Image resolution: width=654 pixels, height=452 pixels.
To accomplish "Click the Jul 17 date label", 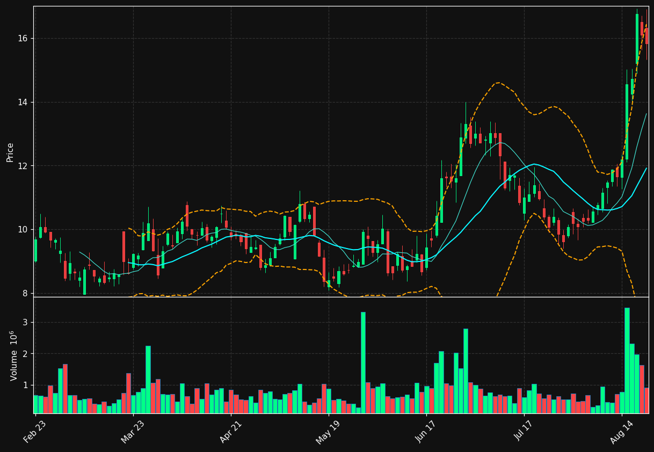I will click(x=524, y=432).
